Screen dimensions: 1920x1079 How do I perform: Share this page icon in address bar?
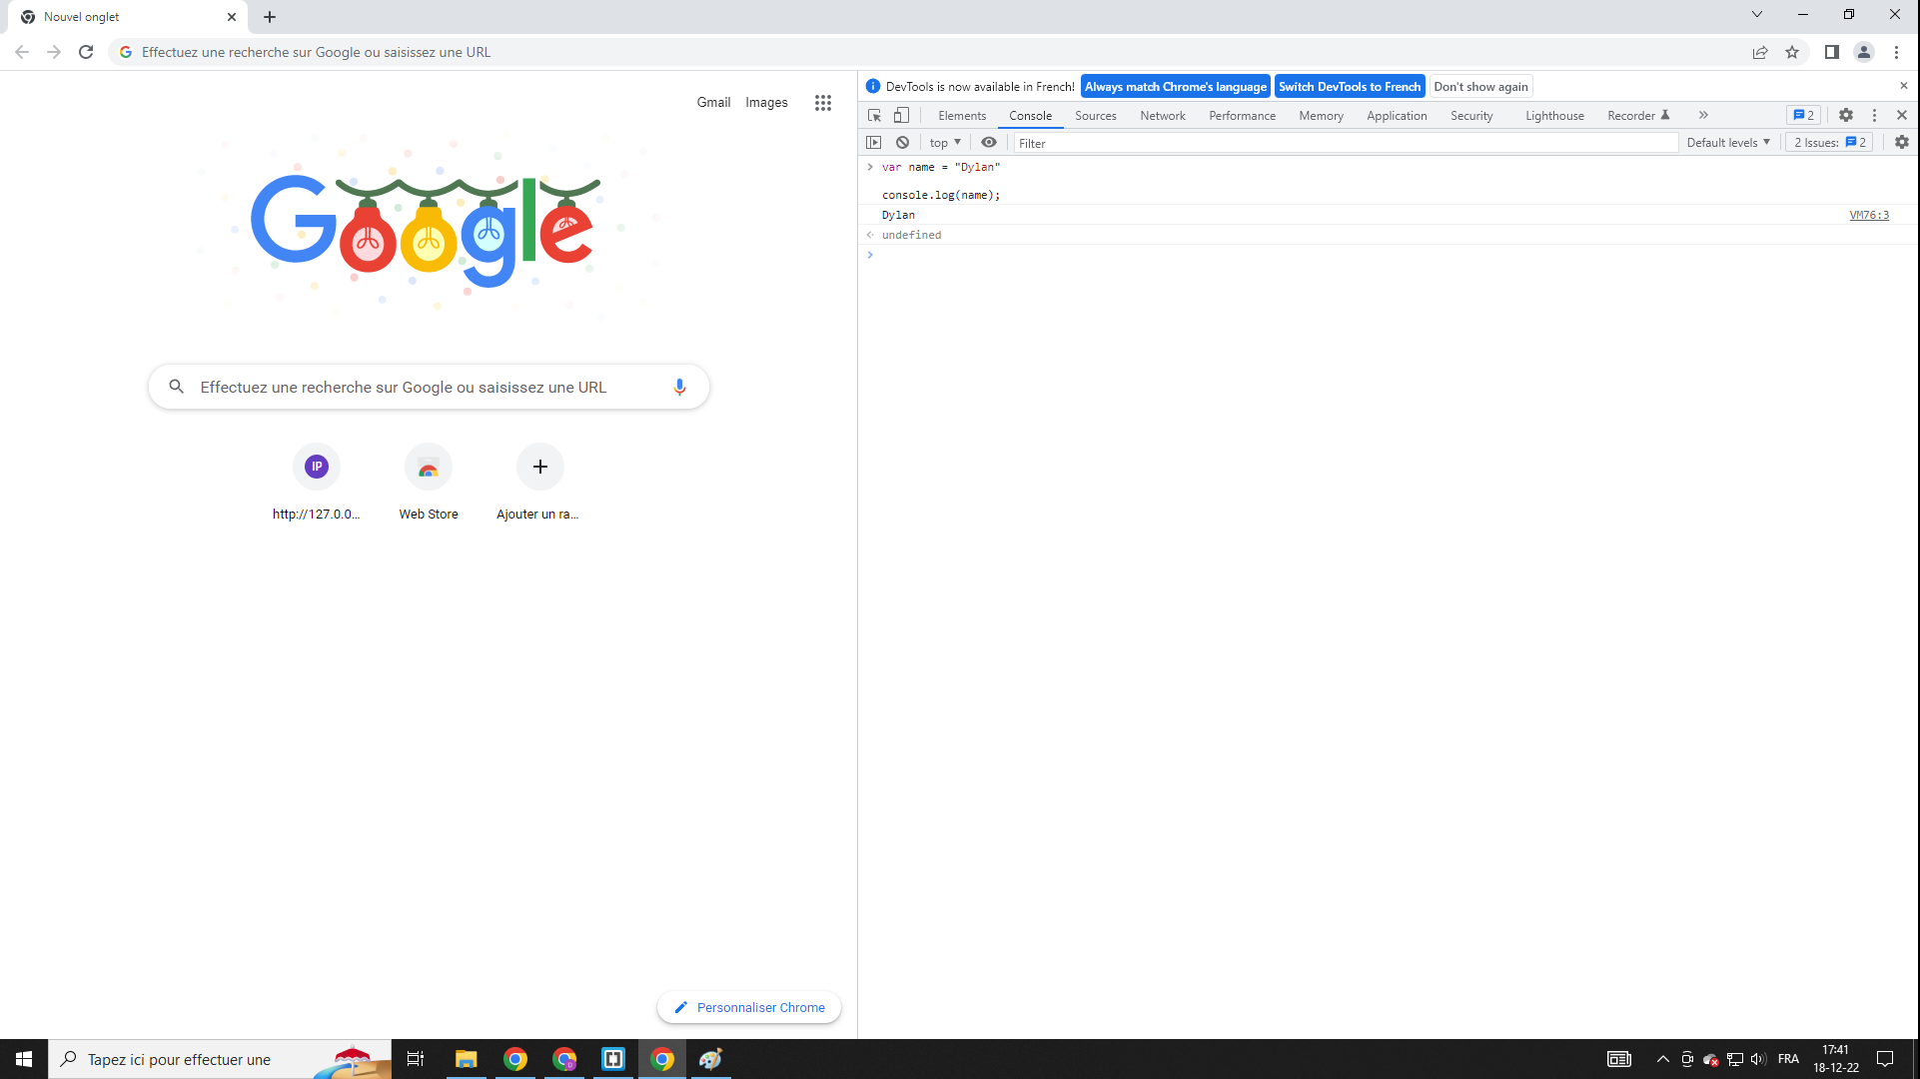coord(1760,52)
